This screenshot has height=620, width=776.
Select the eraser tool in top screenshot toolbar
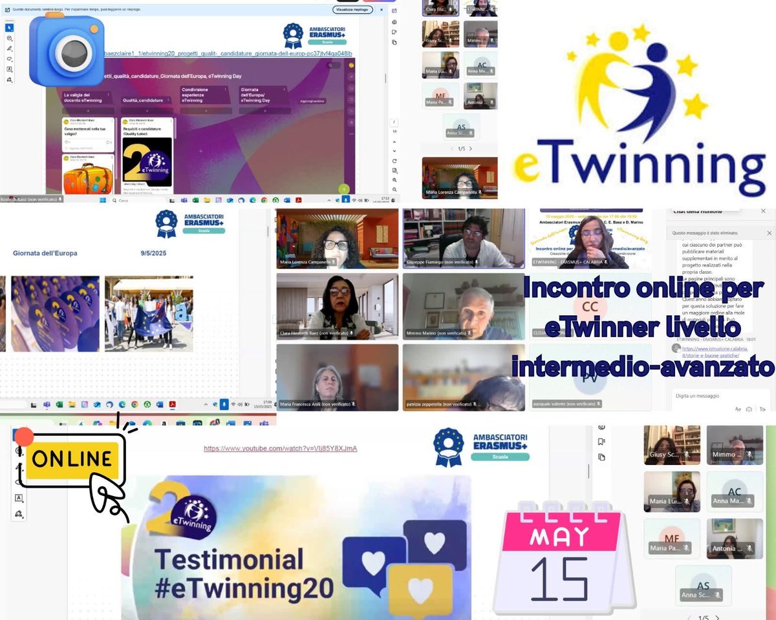click(9, 59)
